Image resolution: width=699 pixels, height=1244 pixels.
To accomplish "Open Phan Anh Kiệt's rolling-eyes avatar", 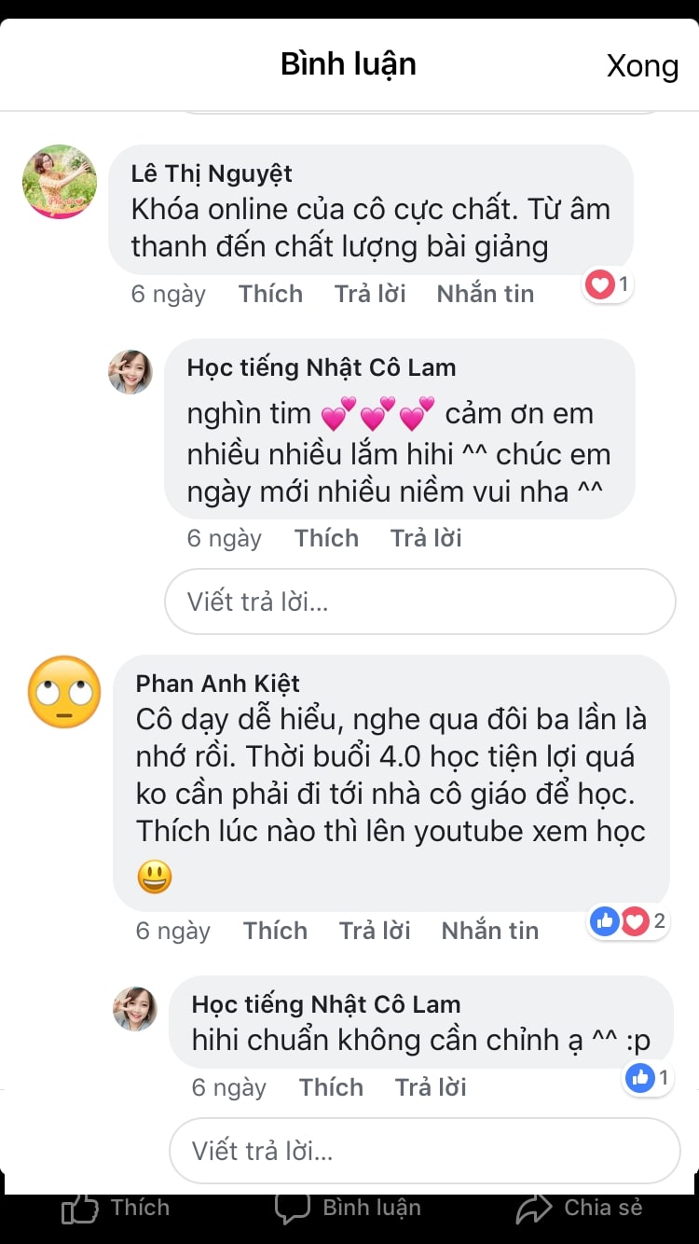I will [64, 692].
